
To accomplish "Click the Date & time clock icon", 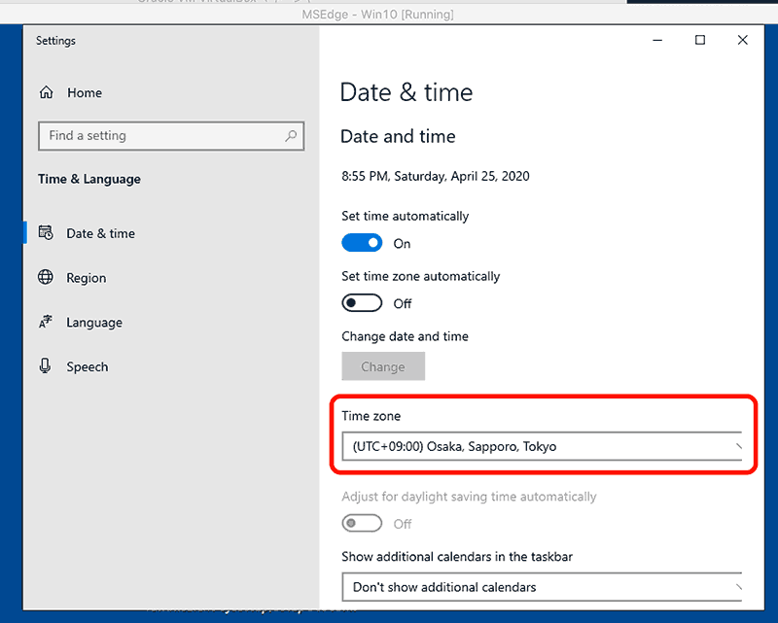I will click(46, 233).
